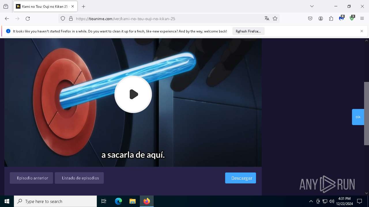Viewport: 369px width, 207px height.
Task: Open the volume speaker tray icon
Action: (332, 201)
